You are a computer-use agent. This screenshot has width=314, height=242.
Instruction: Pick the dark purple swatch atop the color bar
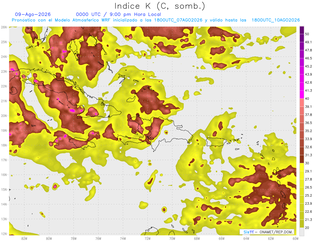[x=302, y=30]
